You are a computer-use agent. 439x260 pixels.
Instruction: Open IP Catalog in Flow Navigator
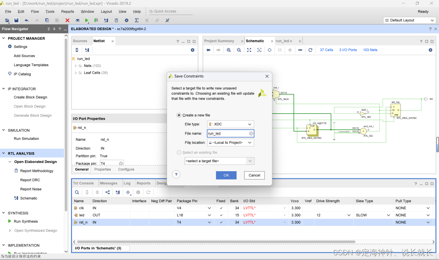click(22, 74)
